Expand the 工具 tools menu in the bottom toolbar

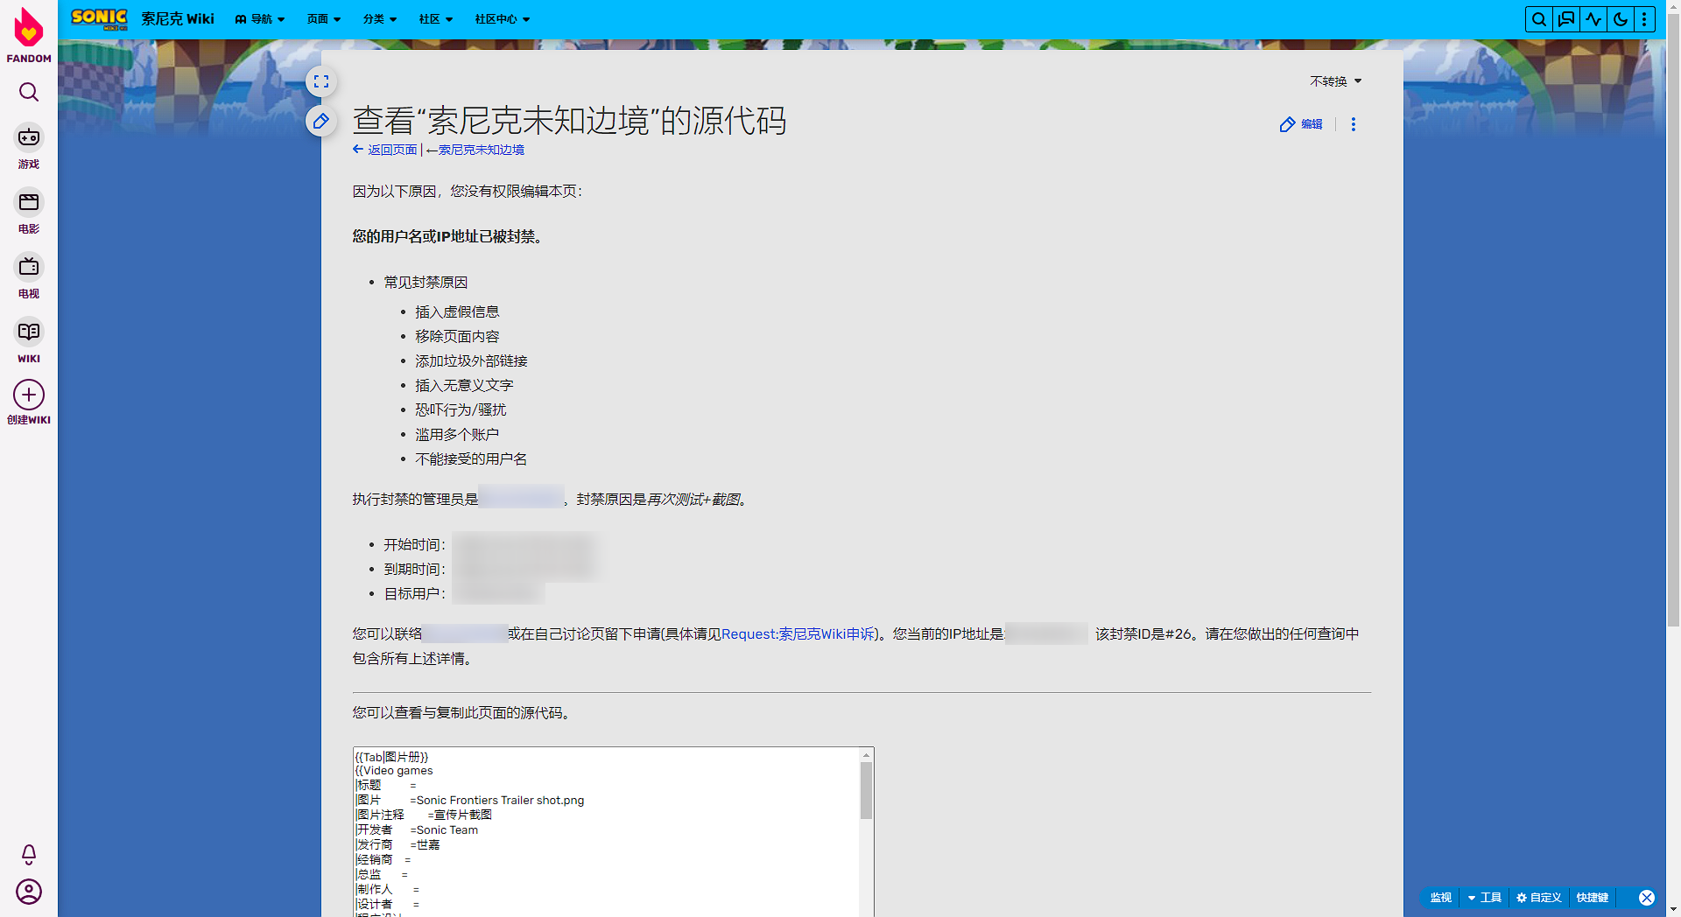click(1485, 898)
